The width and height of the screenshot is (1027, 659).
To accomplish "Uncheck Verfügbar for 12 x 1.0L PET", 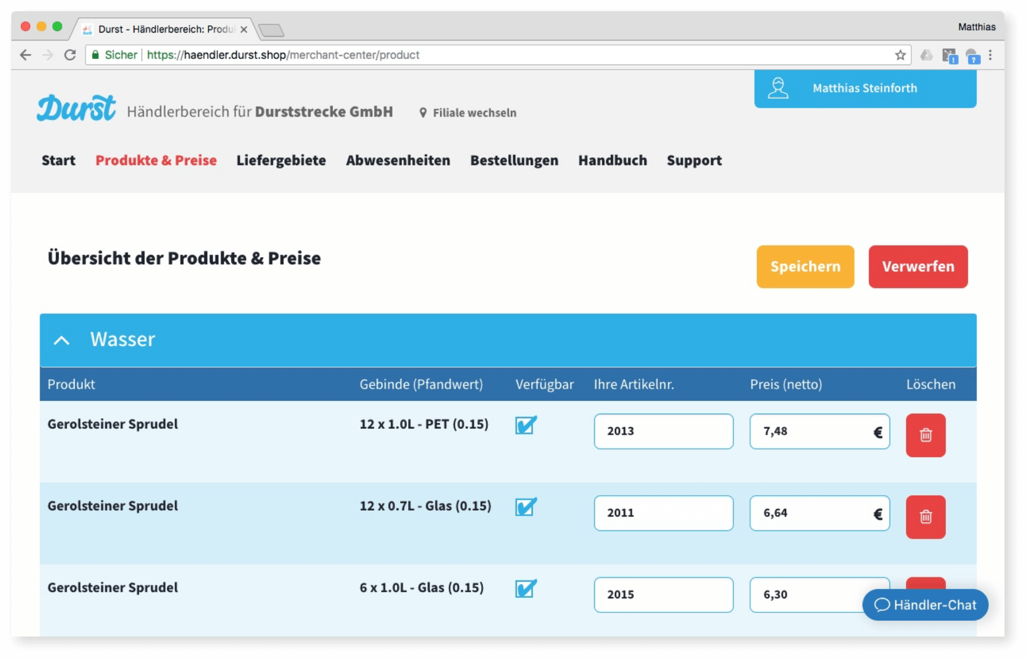I will 526,425.
